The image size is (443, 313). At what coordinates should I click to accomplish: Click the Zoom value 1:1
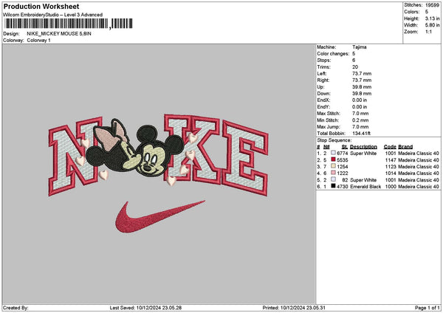click(428, 32)
